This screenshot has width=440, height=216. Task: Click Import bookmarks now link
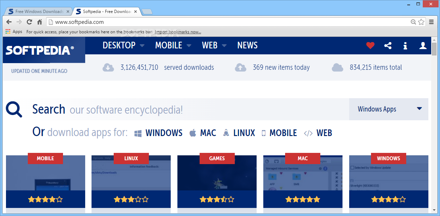(178, 32)
